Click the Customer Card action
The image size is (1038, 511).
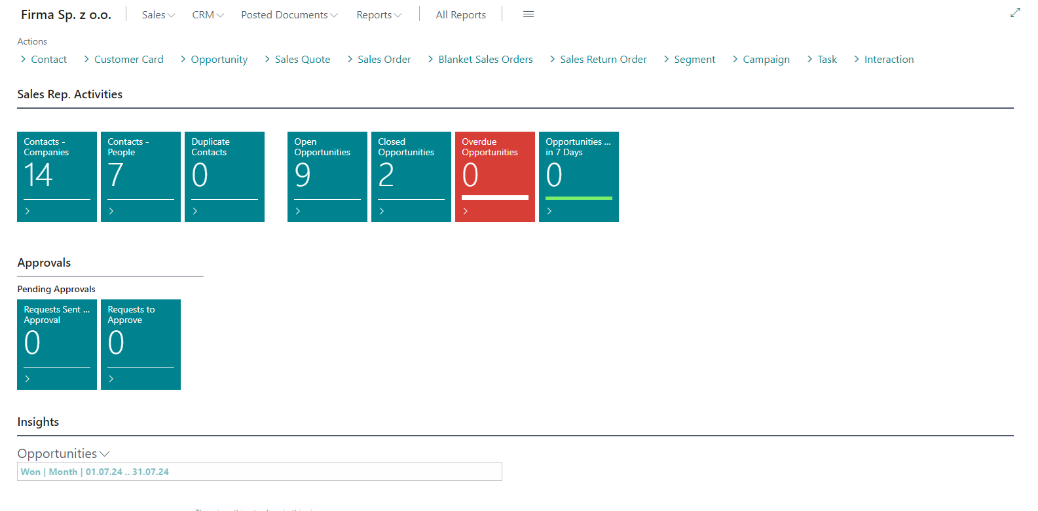tap(128, 60)
